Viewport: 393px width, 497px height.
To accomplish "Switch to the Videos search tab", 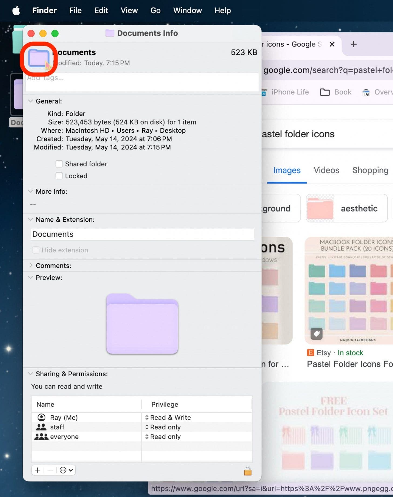I will click(326, 170).
